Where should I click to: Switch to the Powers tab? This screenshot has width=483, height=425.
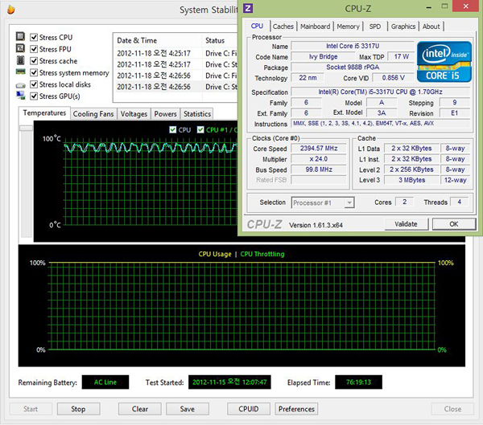[165, 114]
